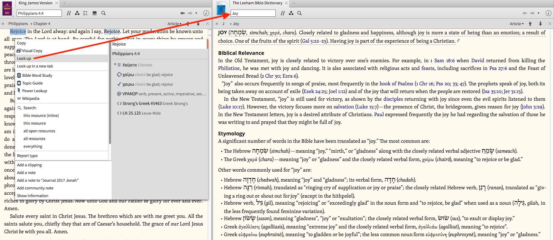Expand Lexham Dictionary table of contents chevrons
Image resolution: width=554 pixels, height=240 pixels.
(217, 24)
